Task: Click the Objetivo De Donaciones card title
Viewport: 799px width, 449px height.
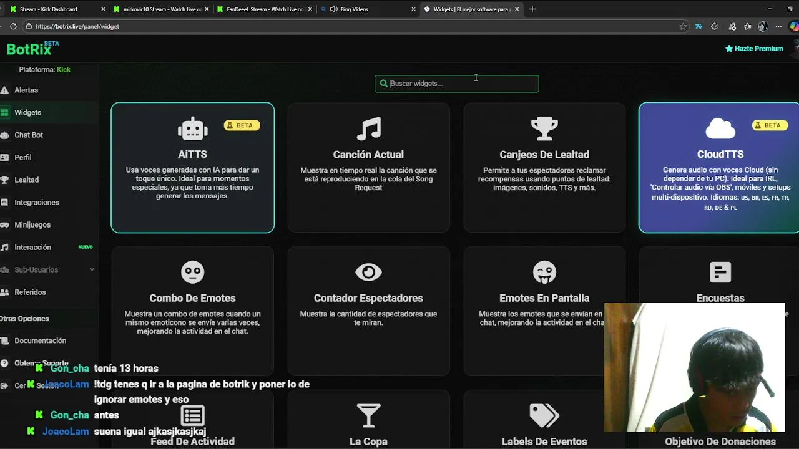Action: point(720,442)
